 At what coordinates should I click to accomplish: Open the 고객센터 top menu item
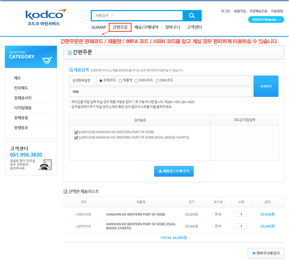click(x=195, y=27)
